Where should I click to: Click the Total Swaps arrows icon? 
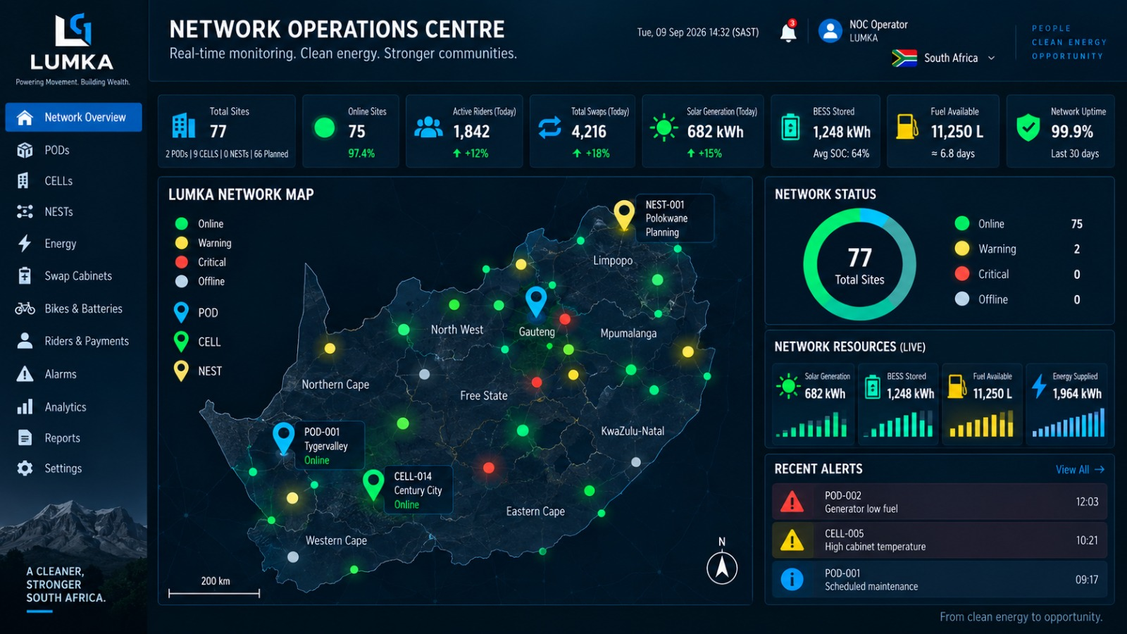550,128
